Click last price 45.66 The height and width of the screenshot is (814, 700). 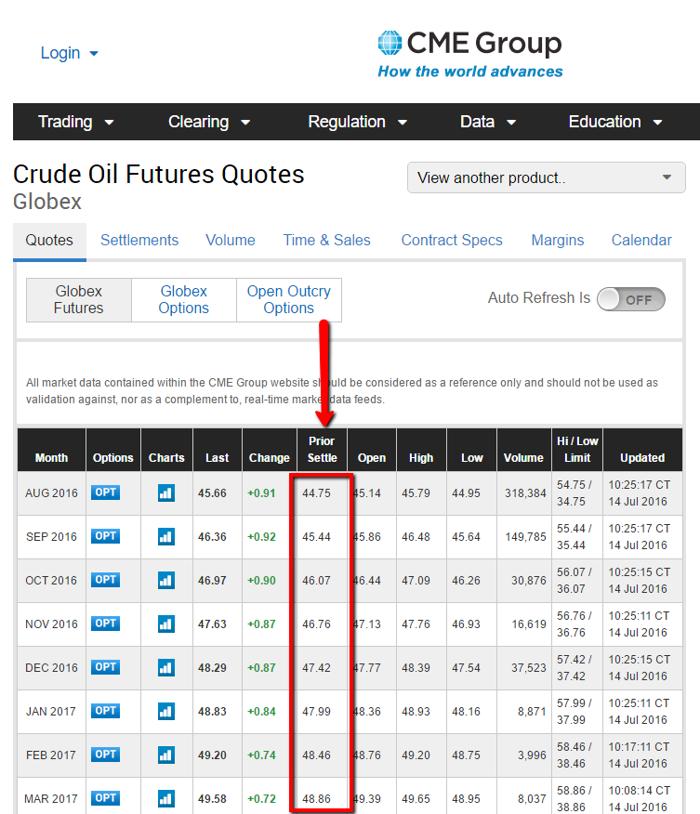point(212,493)
